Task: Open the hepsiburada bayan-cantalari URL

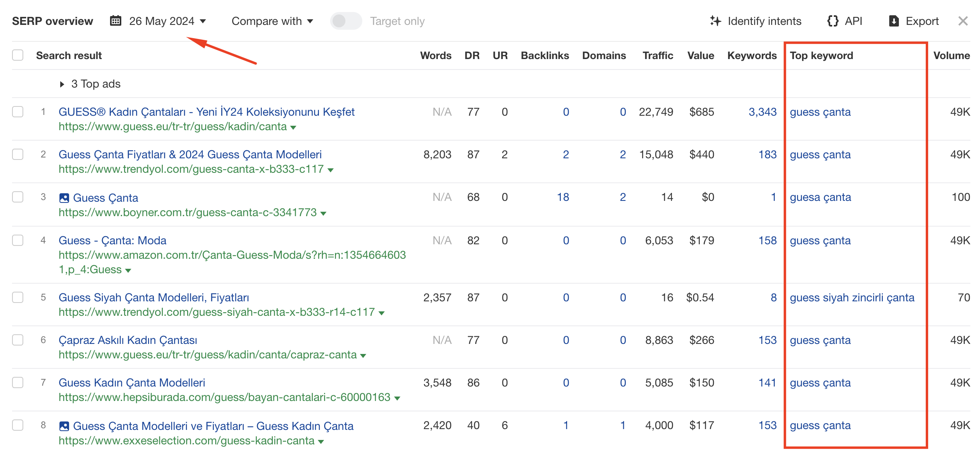Action: [225, 397]
